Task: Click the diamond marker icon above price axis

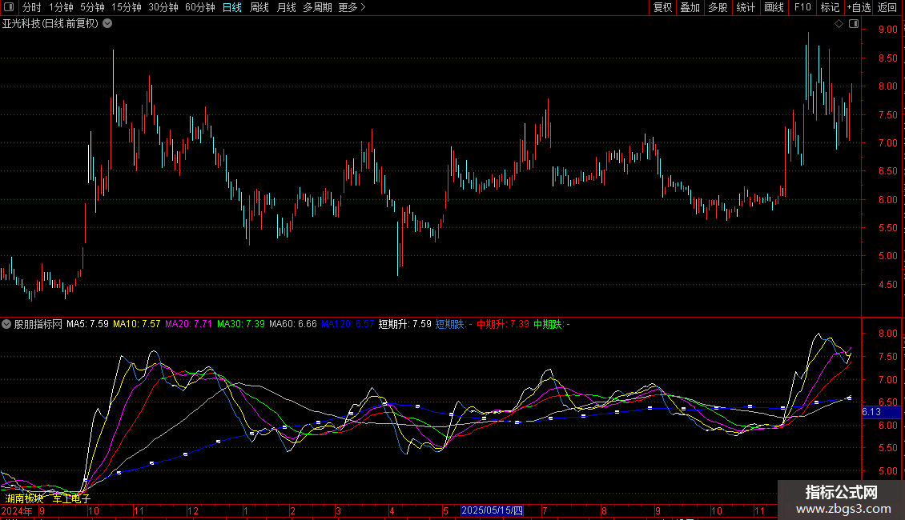Action: click(x=839, y=24)
